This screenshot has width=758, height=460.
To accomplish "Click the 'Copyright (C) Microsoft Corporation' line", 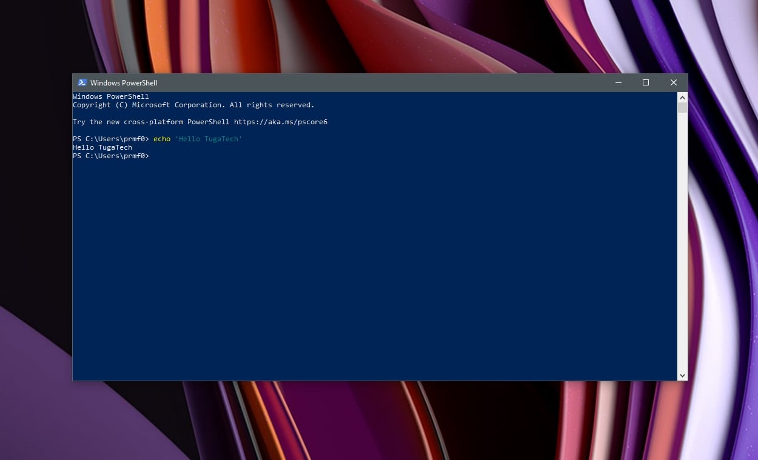I will point(193,105).
